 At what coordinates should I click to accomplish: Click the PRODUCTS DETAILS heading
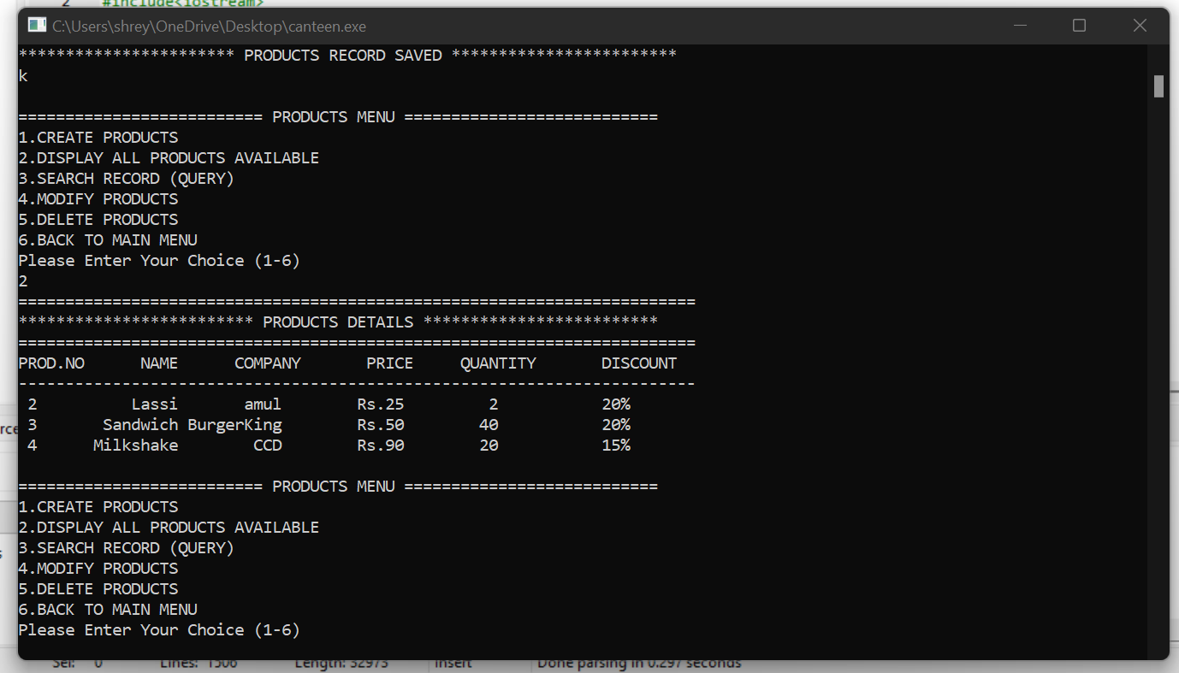click(x=338, y=322)
